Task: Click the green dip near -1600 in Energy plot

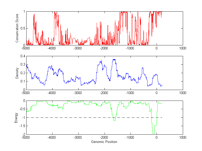Action: click(x=114, y=120)
